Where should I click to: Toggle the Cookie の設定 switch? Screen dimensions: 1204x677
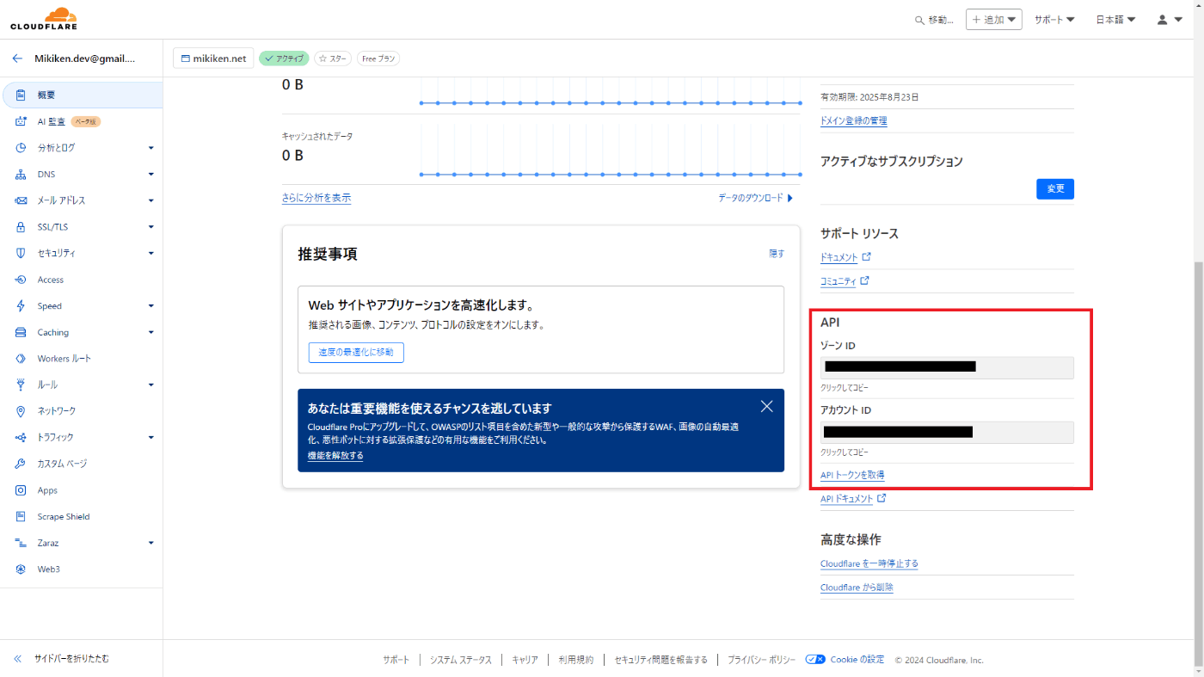[815, 660]
